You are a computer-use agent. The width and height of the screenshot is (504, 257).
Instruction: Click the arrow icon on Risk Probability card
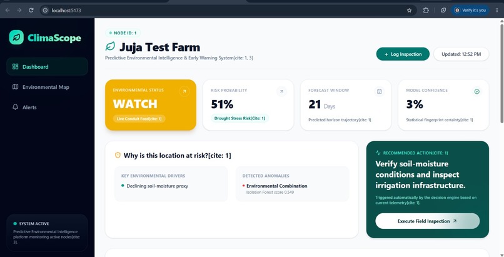(281, 91)
